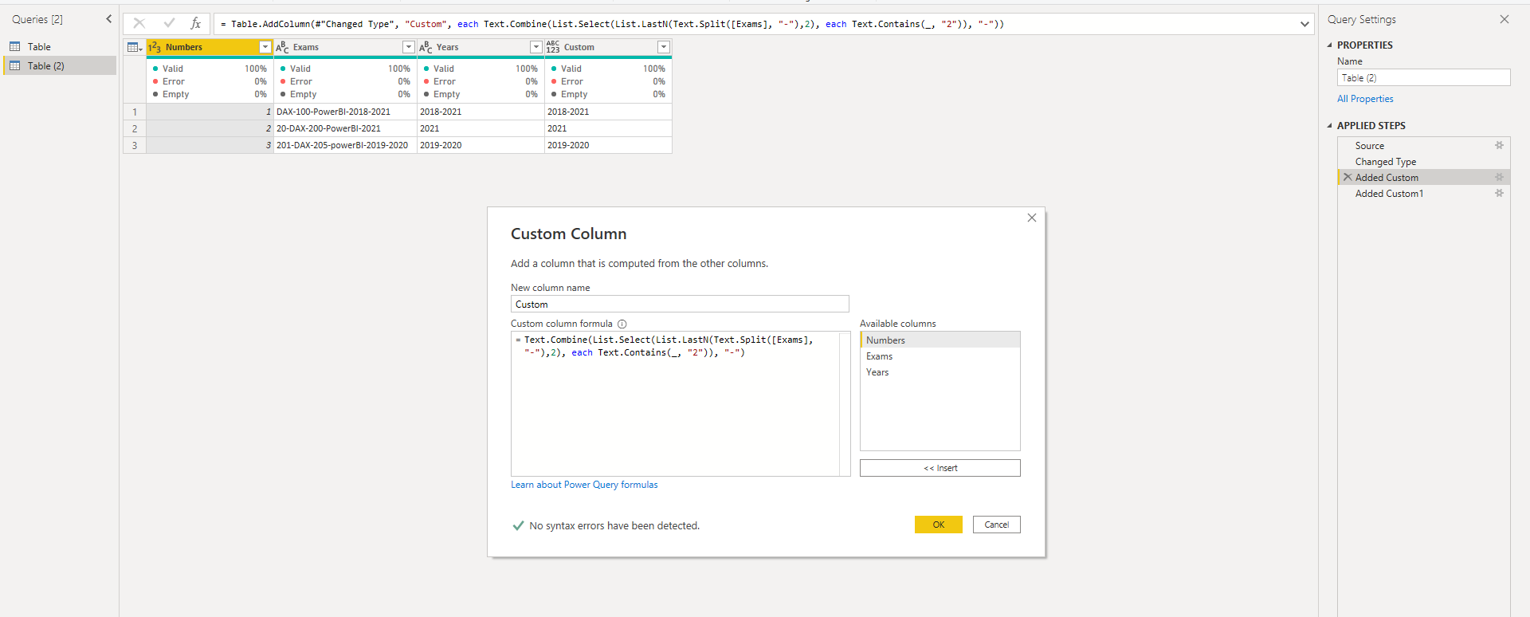Select the Added Custom1 applied step

point(1423,194)
